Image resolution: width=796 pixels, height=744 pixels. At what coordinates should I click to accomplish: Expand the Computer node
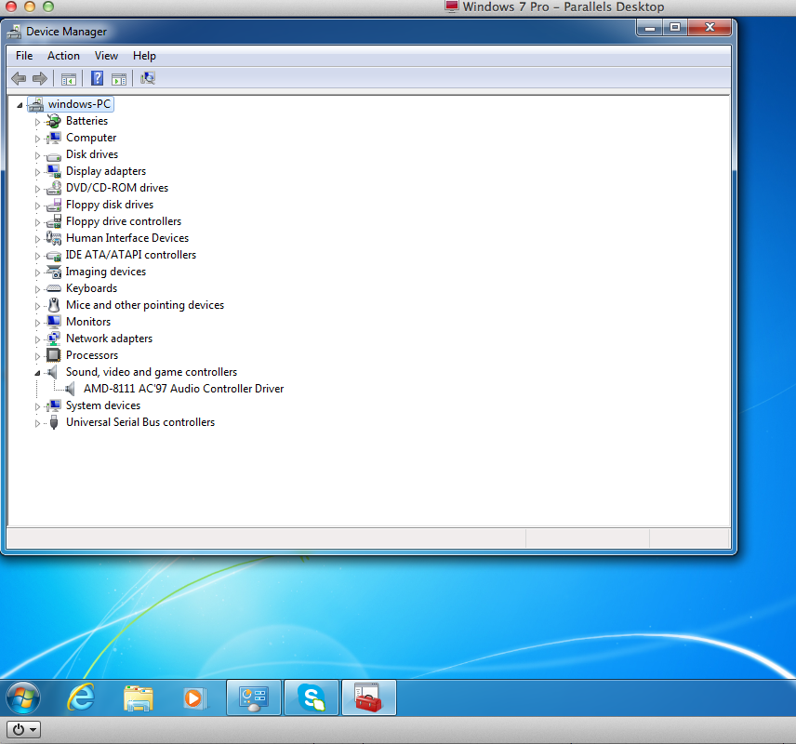coord(37,139)
